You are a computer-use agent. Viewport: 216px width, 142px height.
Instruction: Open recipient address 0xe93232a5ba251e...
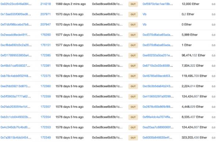(158, 55)
